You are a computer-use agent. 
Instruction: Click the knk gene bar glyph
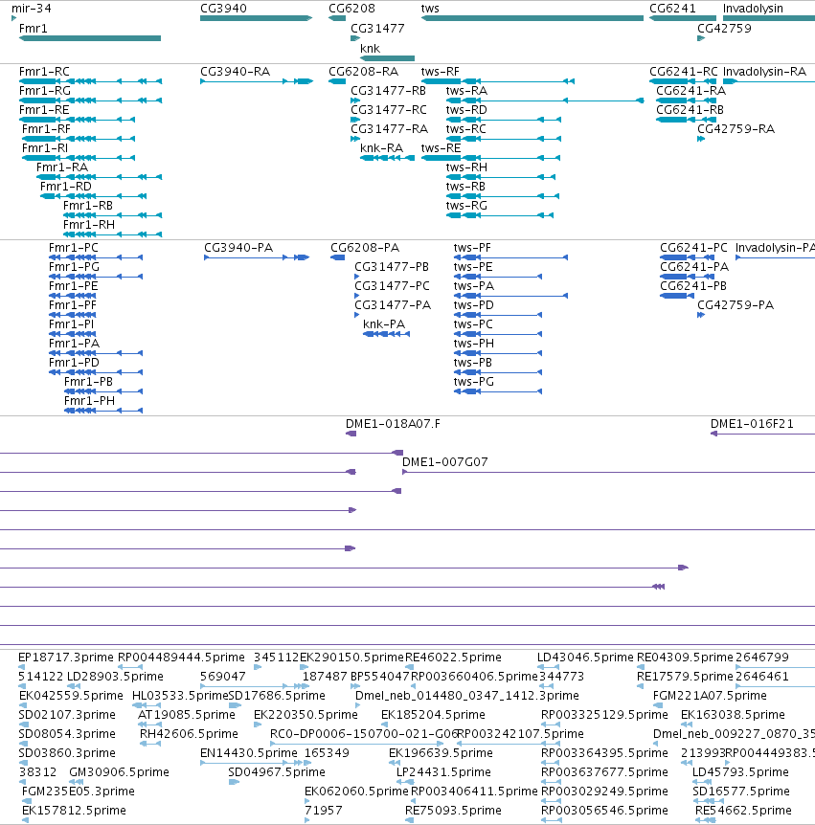pos(388,58)
